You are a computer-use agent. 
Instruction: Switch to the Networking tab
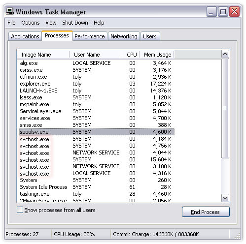click(x=124, y=36)
